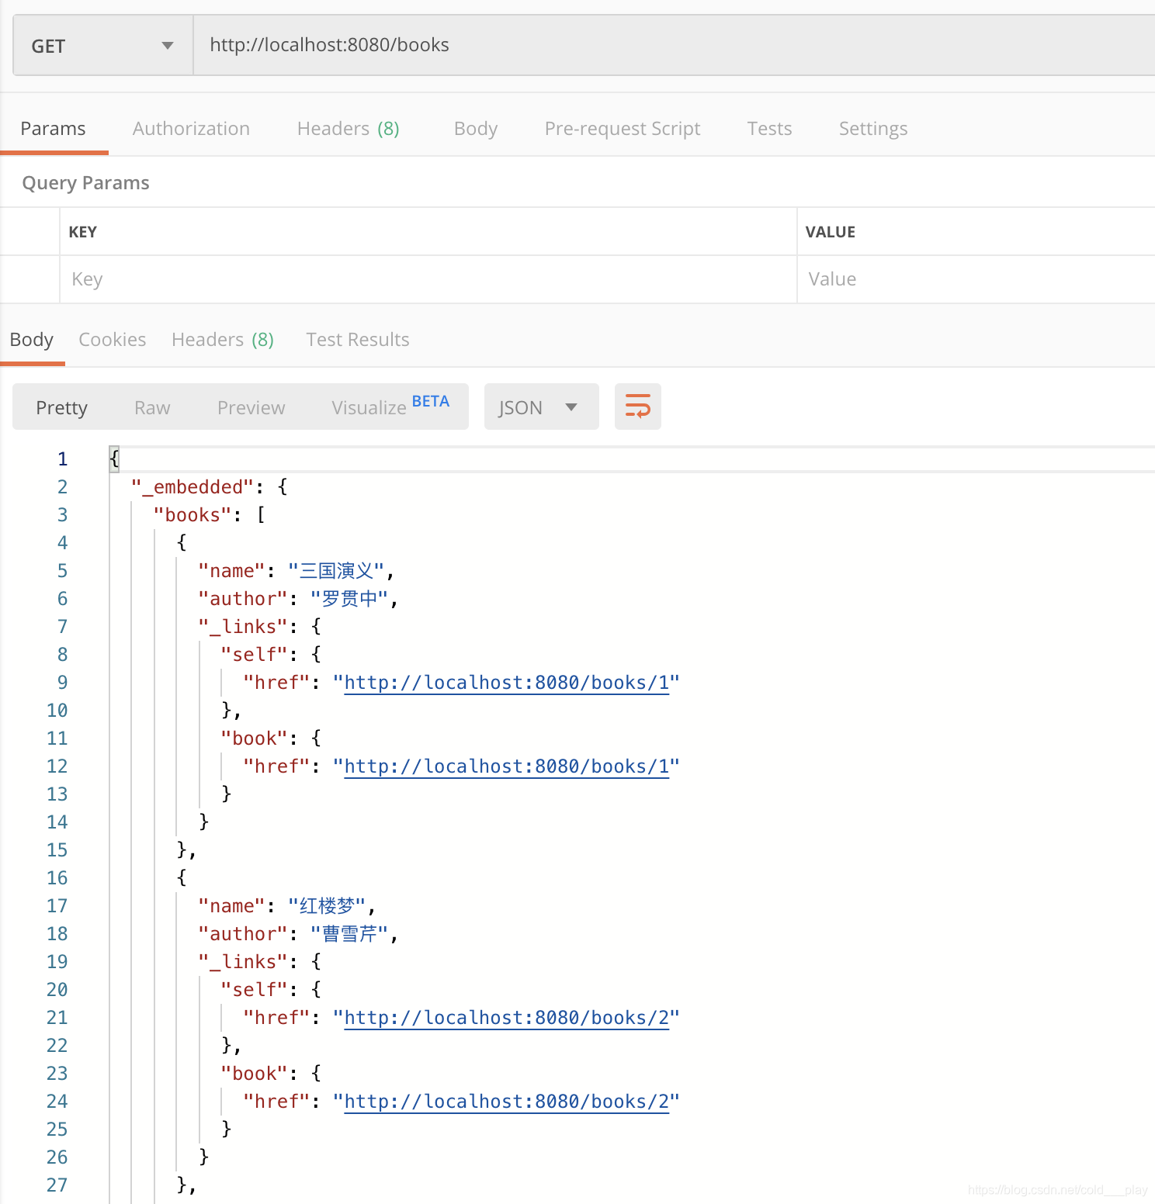Switch to the Params tab

point(53,129)
